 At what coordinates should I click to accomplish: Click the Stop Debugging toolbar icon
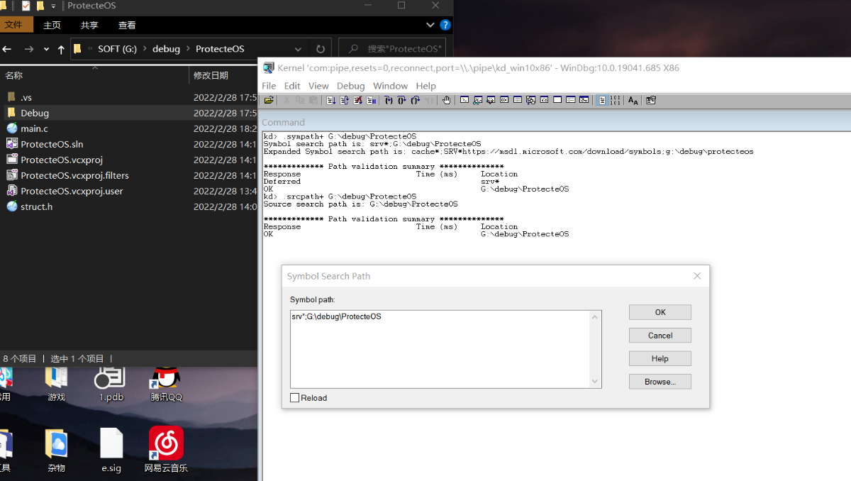click(357, 100)
